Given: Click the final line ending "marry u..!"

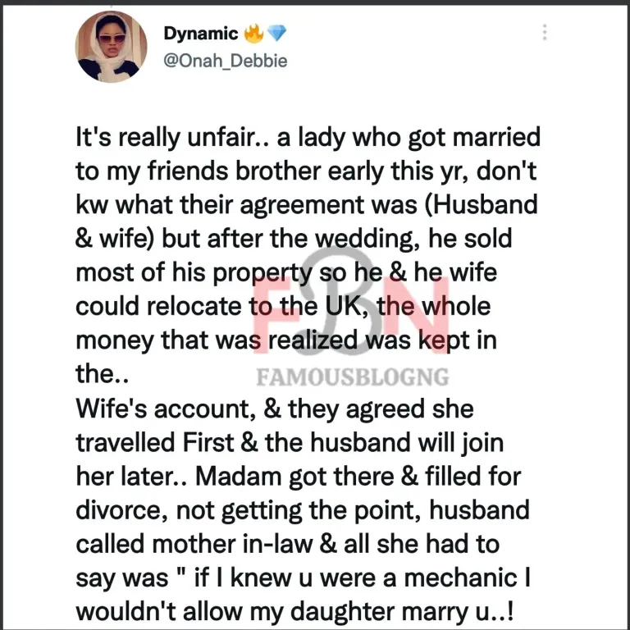Looking at the screenshot, I should [x=294, y=612].
